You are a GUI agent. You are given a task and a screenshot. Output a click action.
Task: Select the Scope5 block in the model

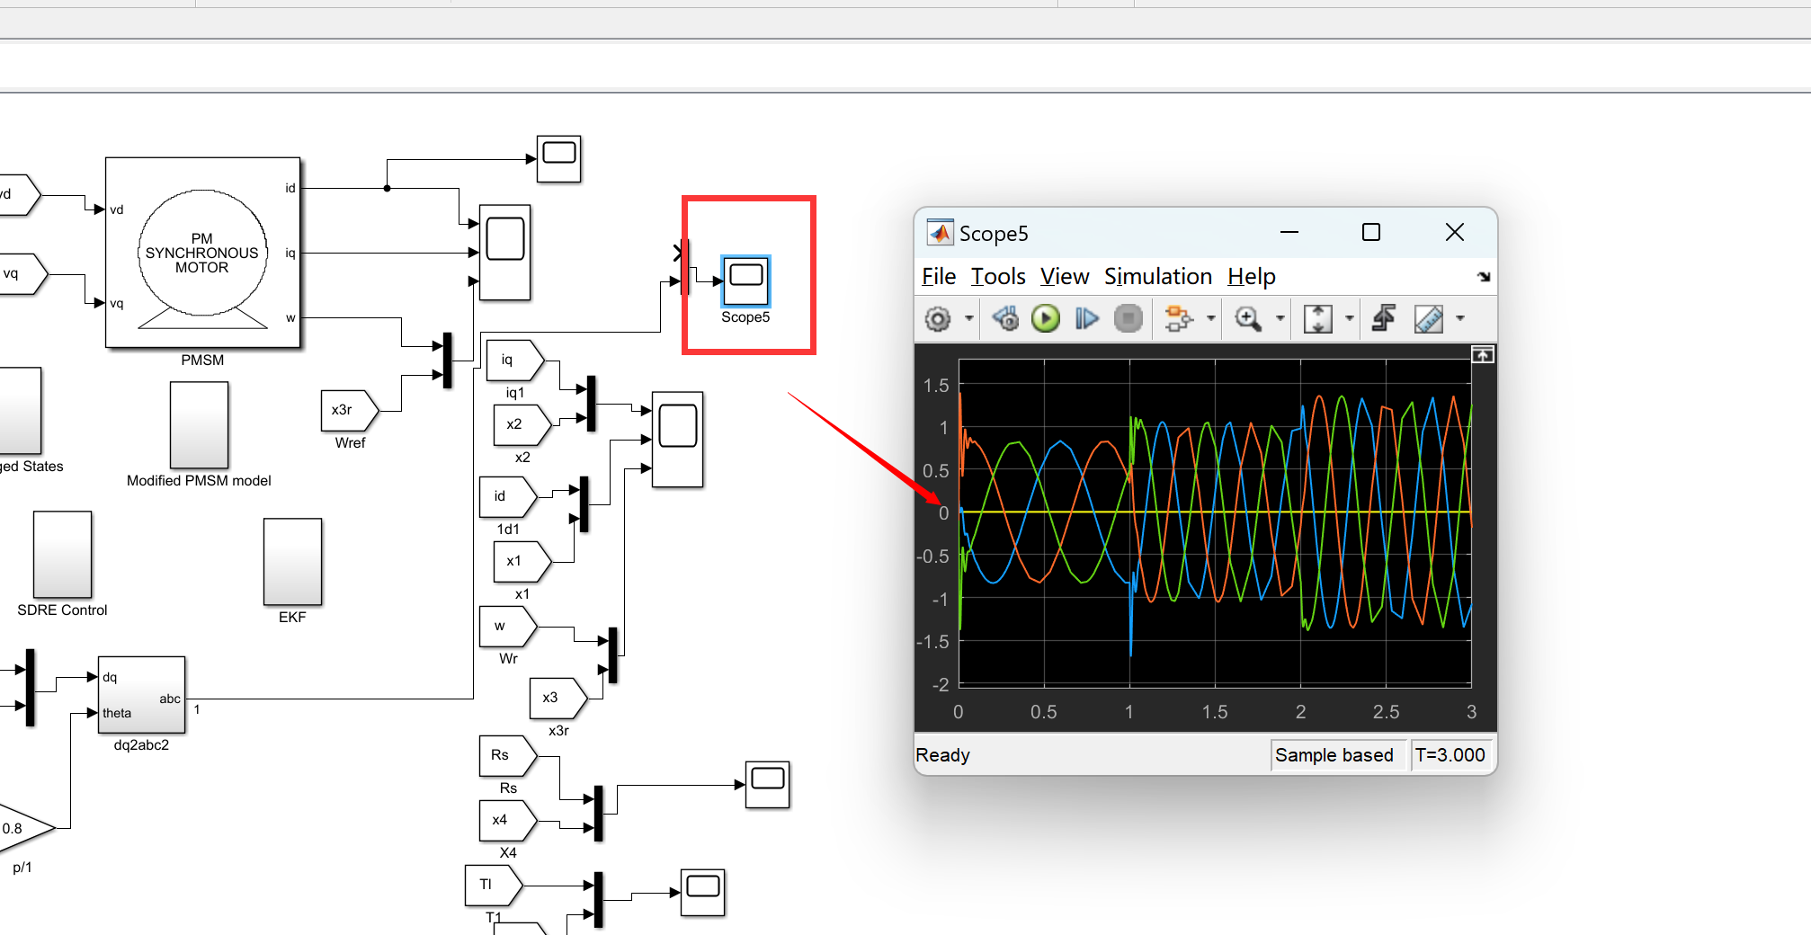tap(746, 280)
